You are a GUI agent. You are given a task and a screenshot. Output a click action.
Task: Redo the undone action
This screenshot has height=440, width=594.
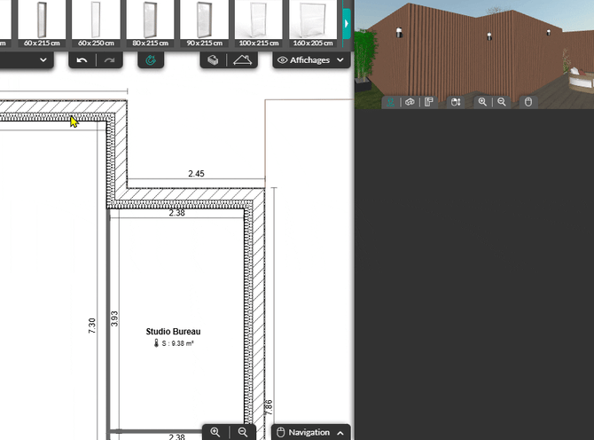pyautogui.click(x=109, y=60)
